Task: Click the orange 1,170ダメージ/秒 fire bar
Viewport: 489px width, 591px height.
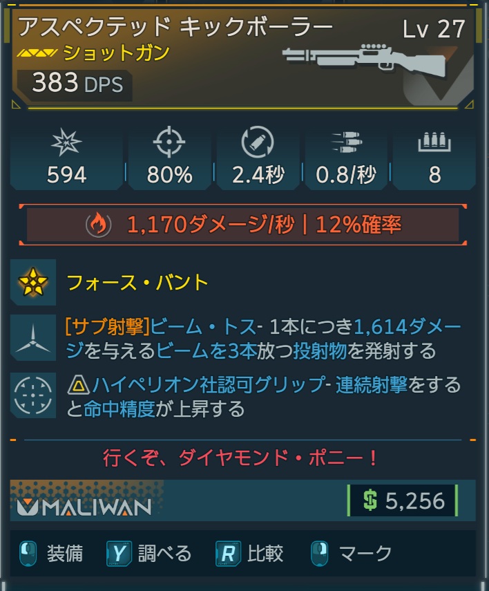Action: [x=243, y=225]
